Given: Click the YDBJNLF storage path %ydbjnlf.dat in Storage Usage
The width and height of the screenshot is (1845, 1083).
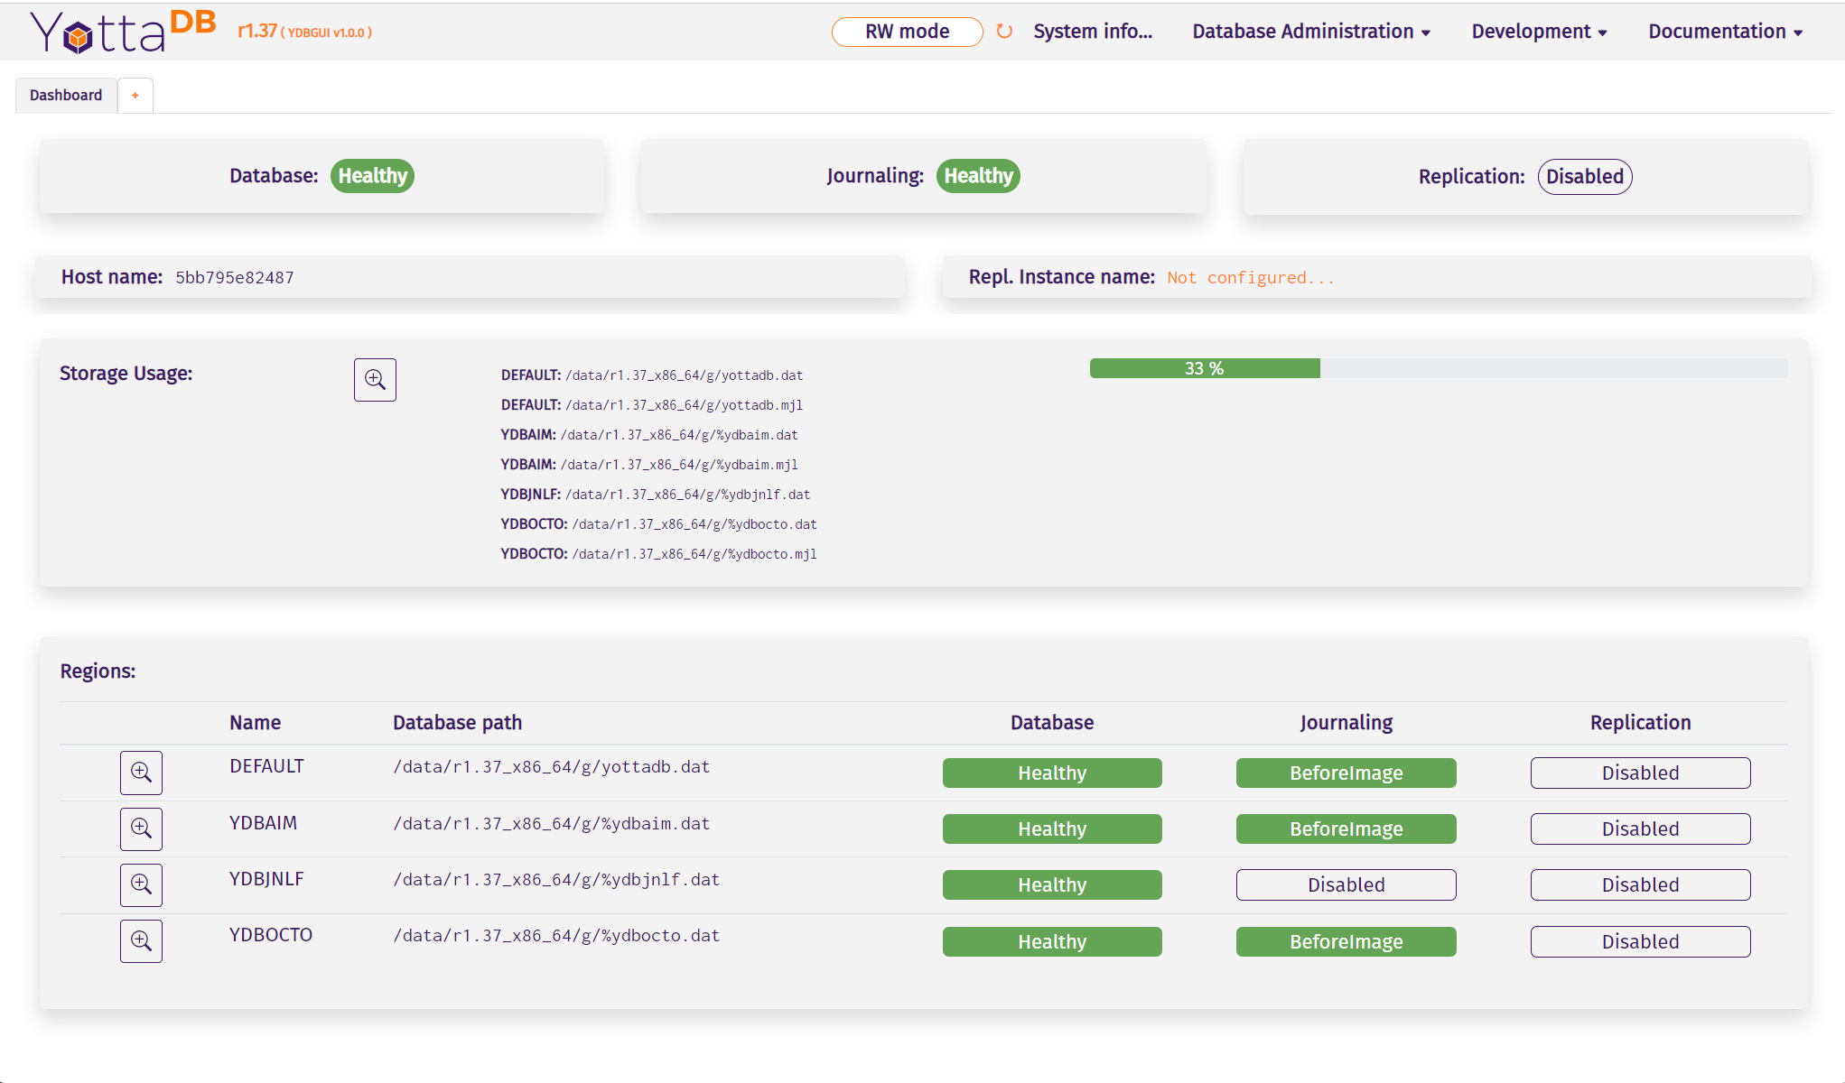Looking at the screenshot, I should [x=688, y=495].
